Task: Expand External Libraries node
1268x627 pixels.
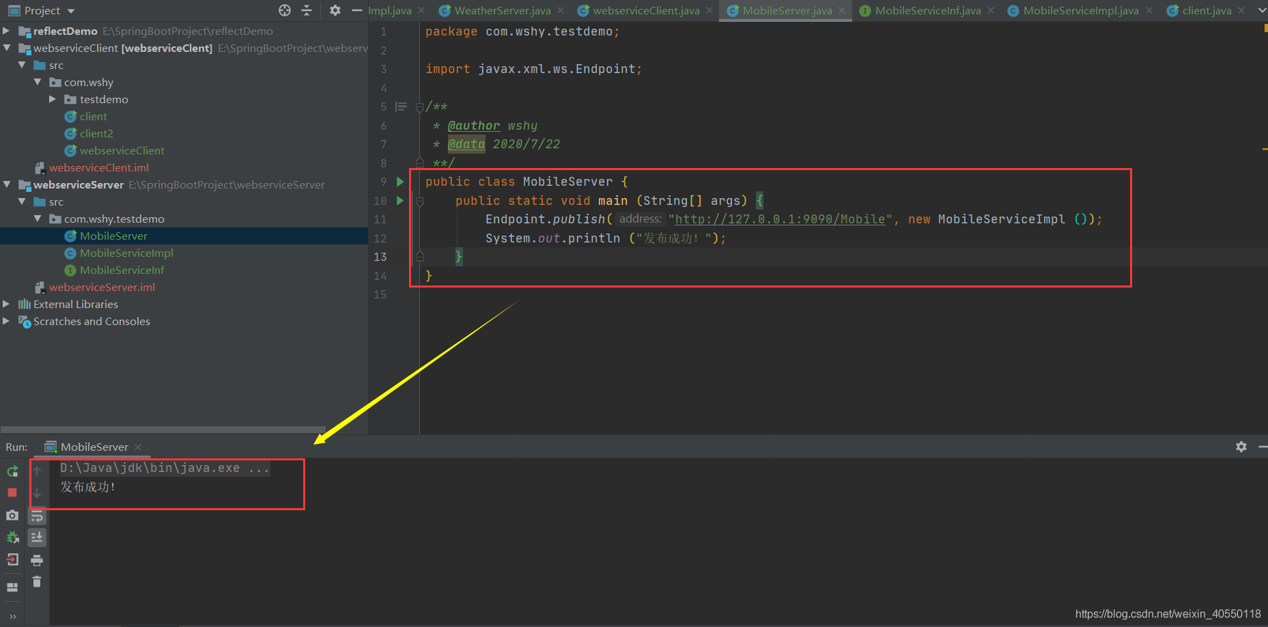Action: 6,304
